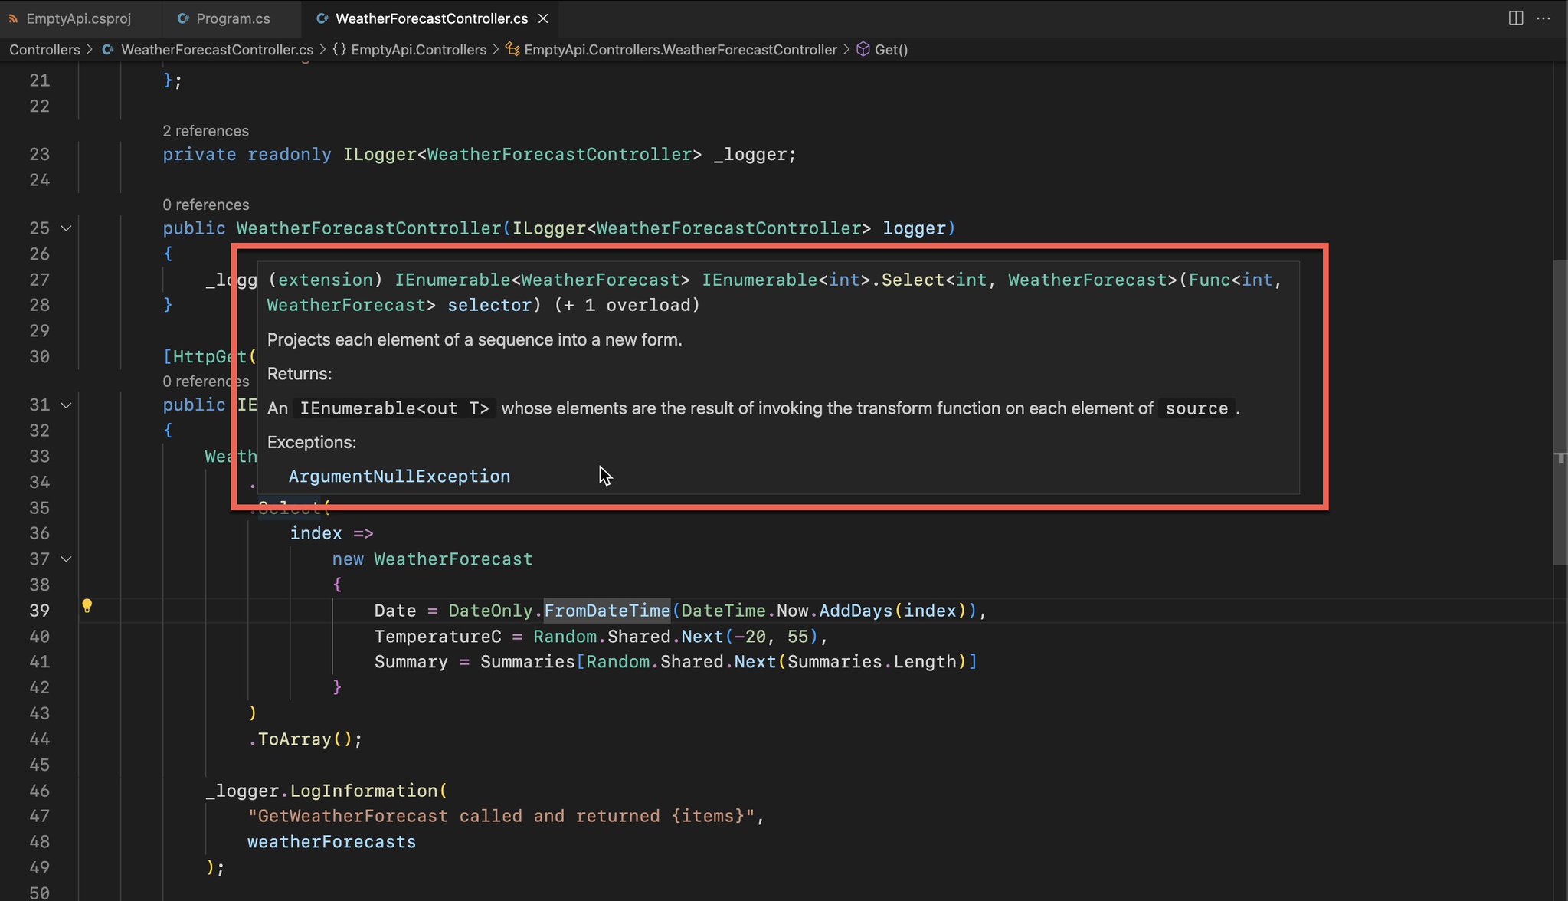The height and width of the screenshot is (901, 1568).
Task: Close the WeatherForecastController.cs tab
Action: [x=543, y=18]
